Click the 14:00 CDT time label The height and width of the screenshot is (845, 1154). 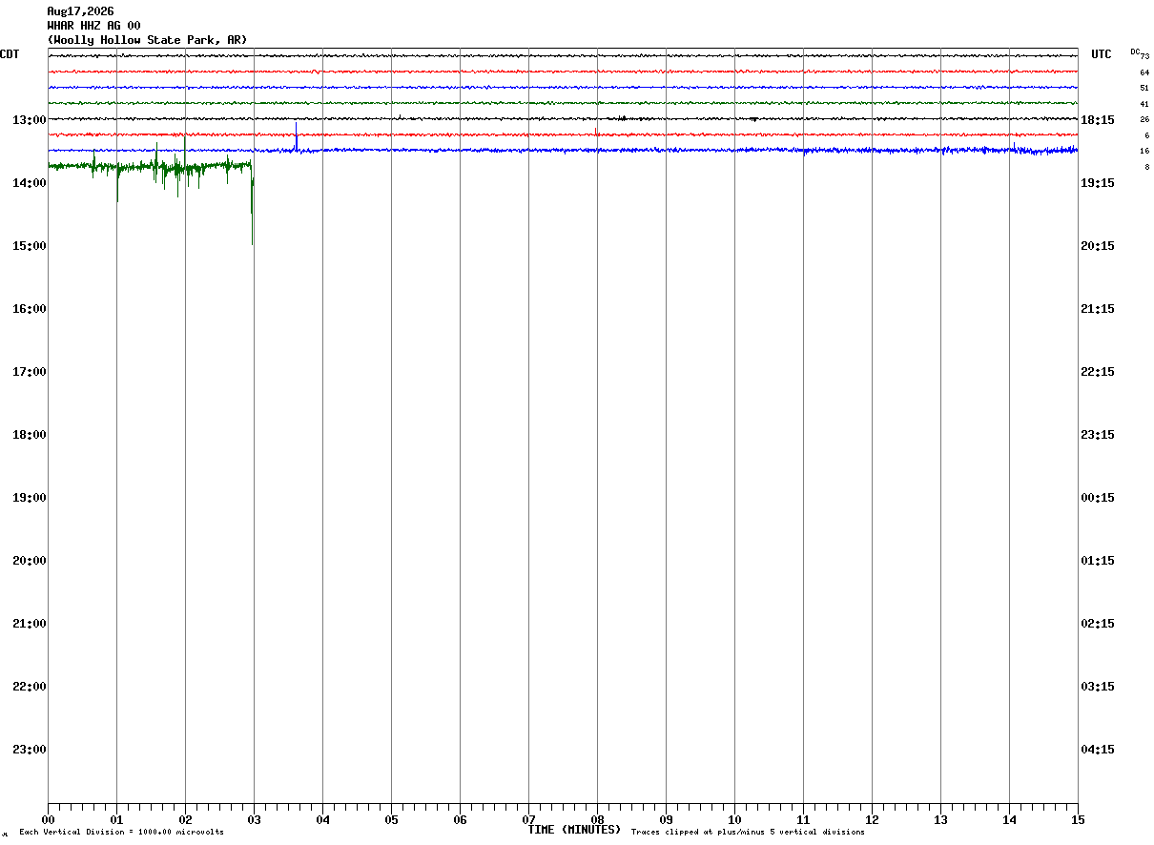pos(29,182)
